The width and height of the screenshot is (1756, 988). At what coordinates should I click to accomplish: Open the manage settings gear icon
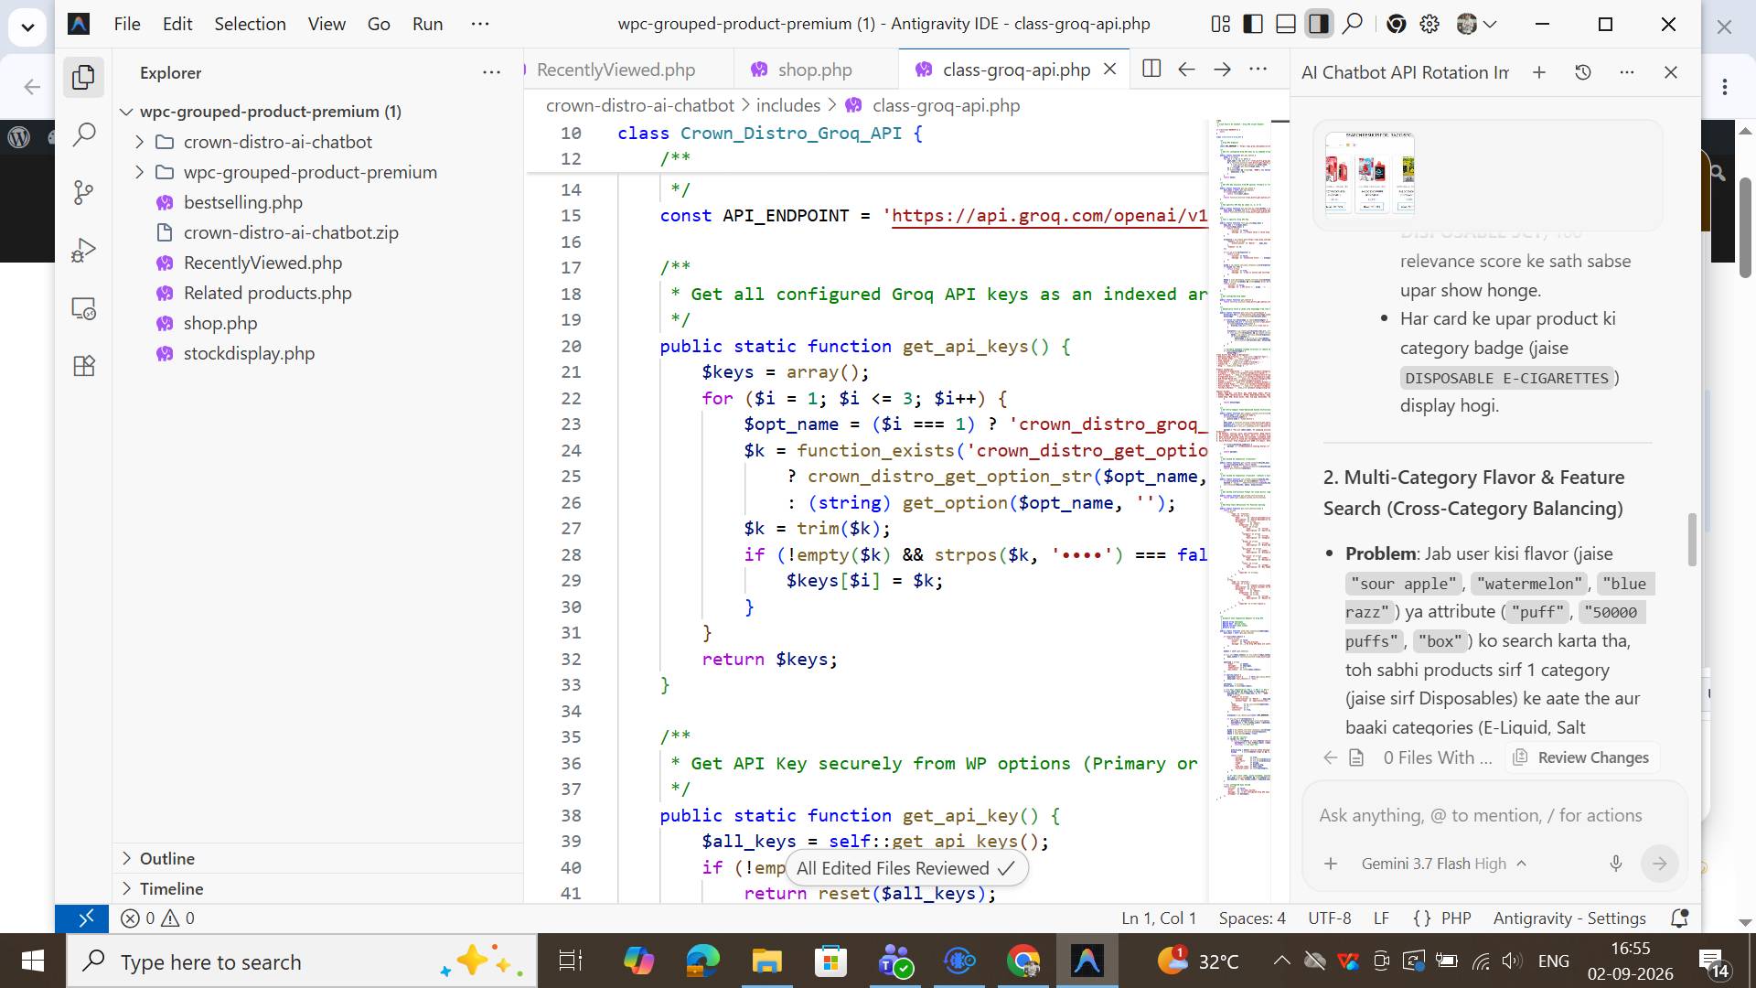tap(1429, 24)
